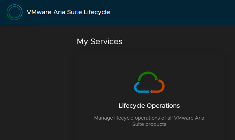The height and width of the screenshot is (140, 235).
Task: Click the word 'Lifecycle' in header title
Action: [x=97, y=12]
